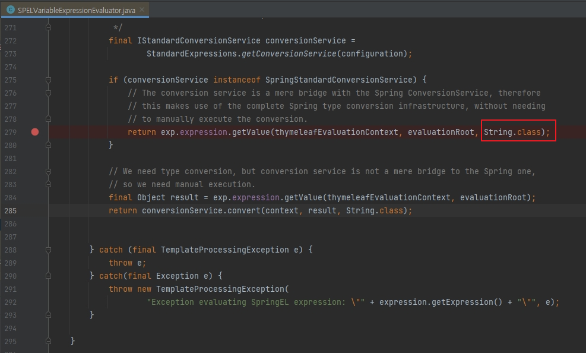The height and width of the screenshot is (353, 586).
Task: Click thymeleafEvaluationContext on line 279
Action: [337, 132]
